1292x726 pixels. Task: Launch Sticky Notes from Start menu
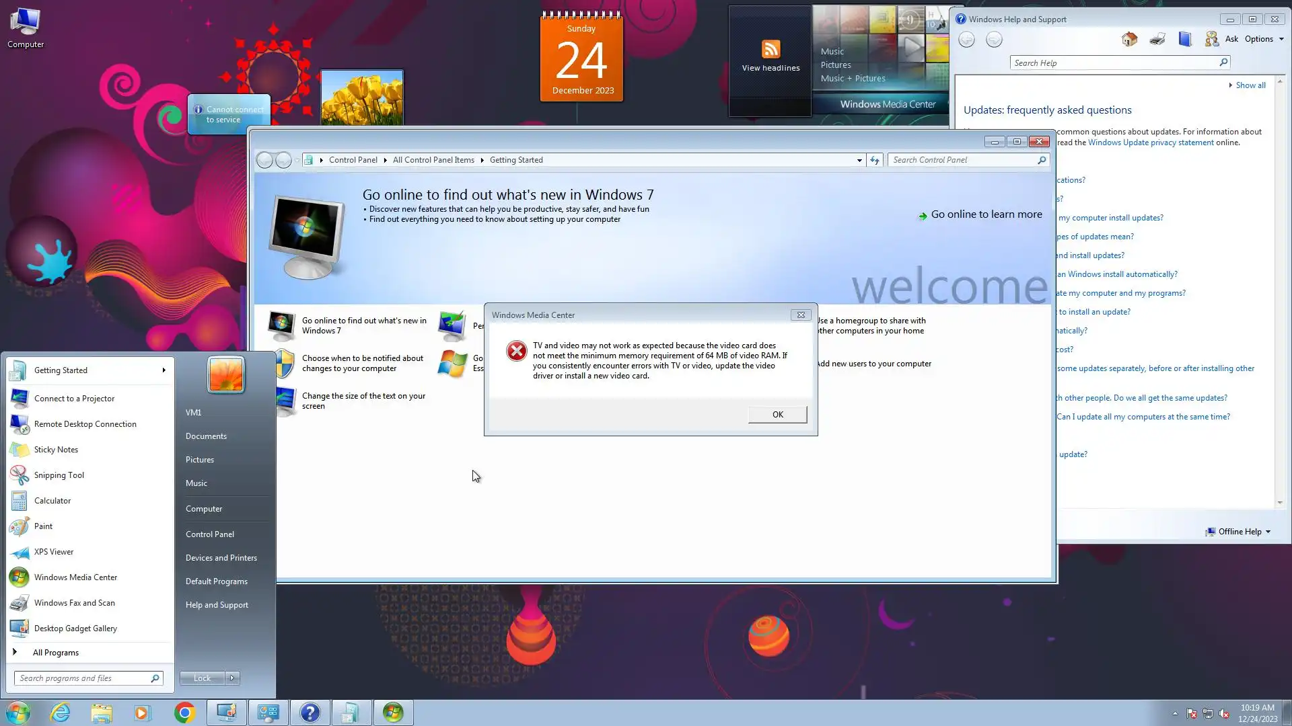[56, 450]
